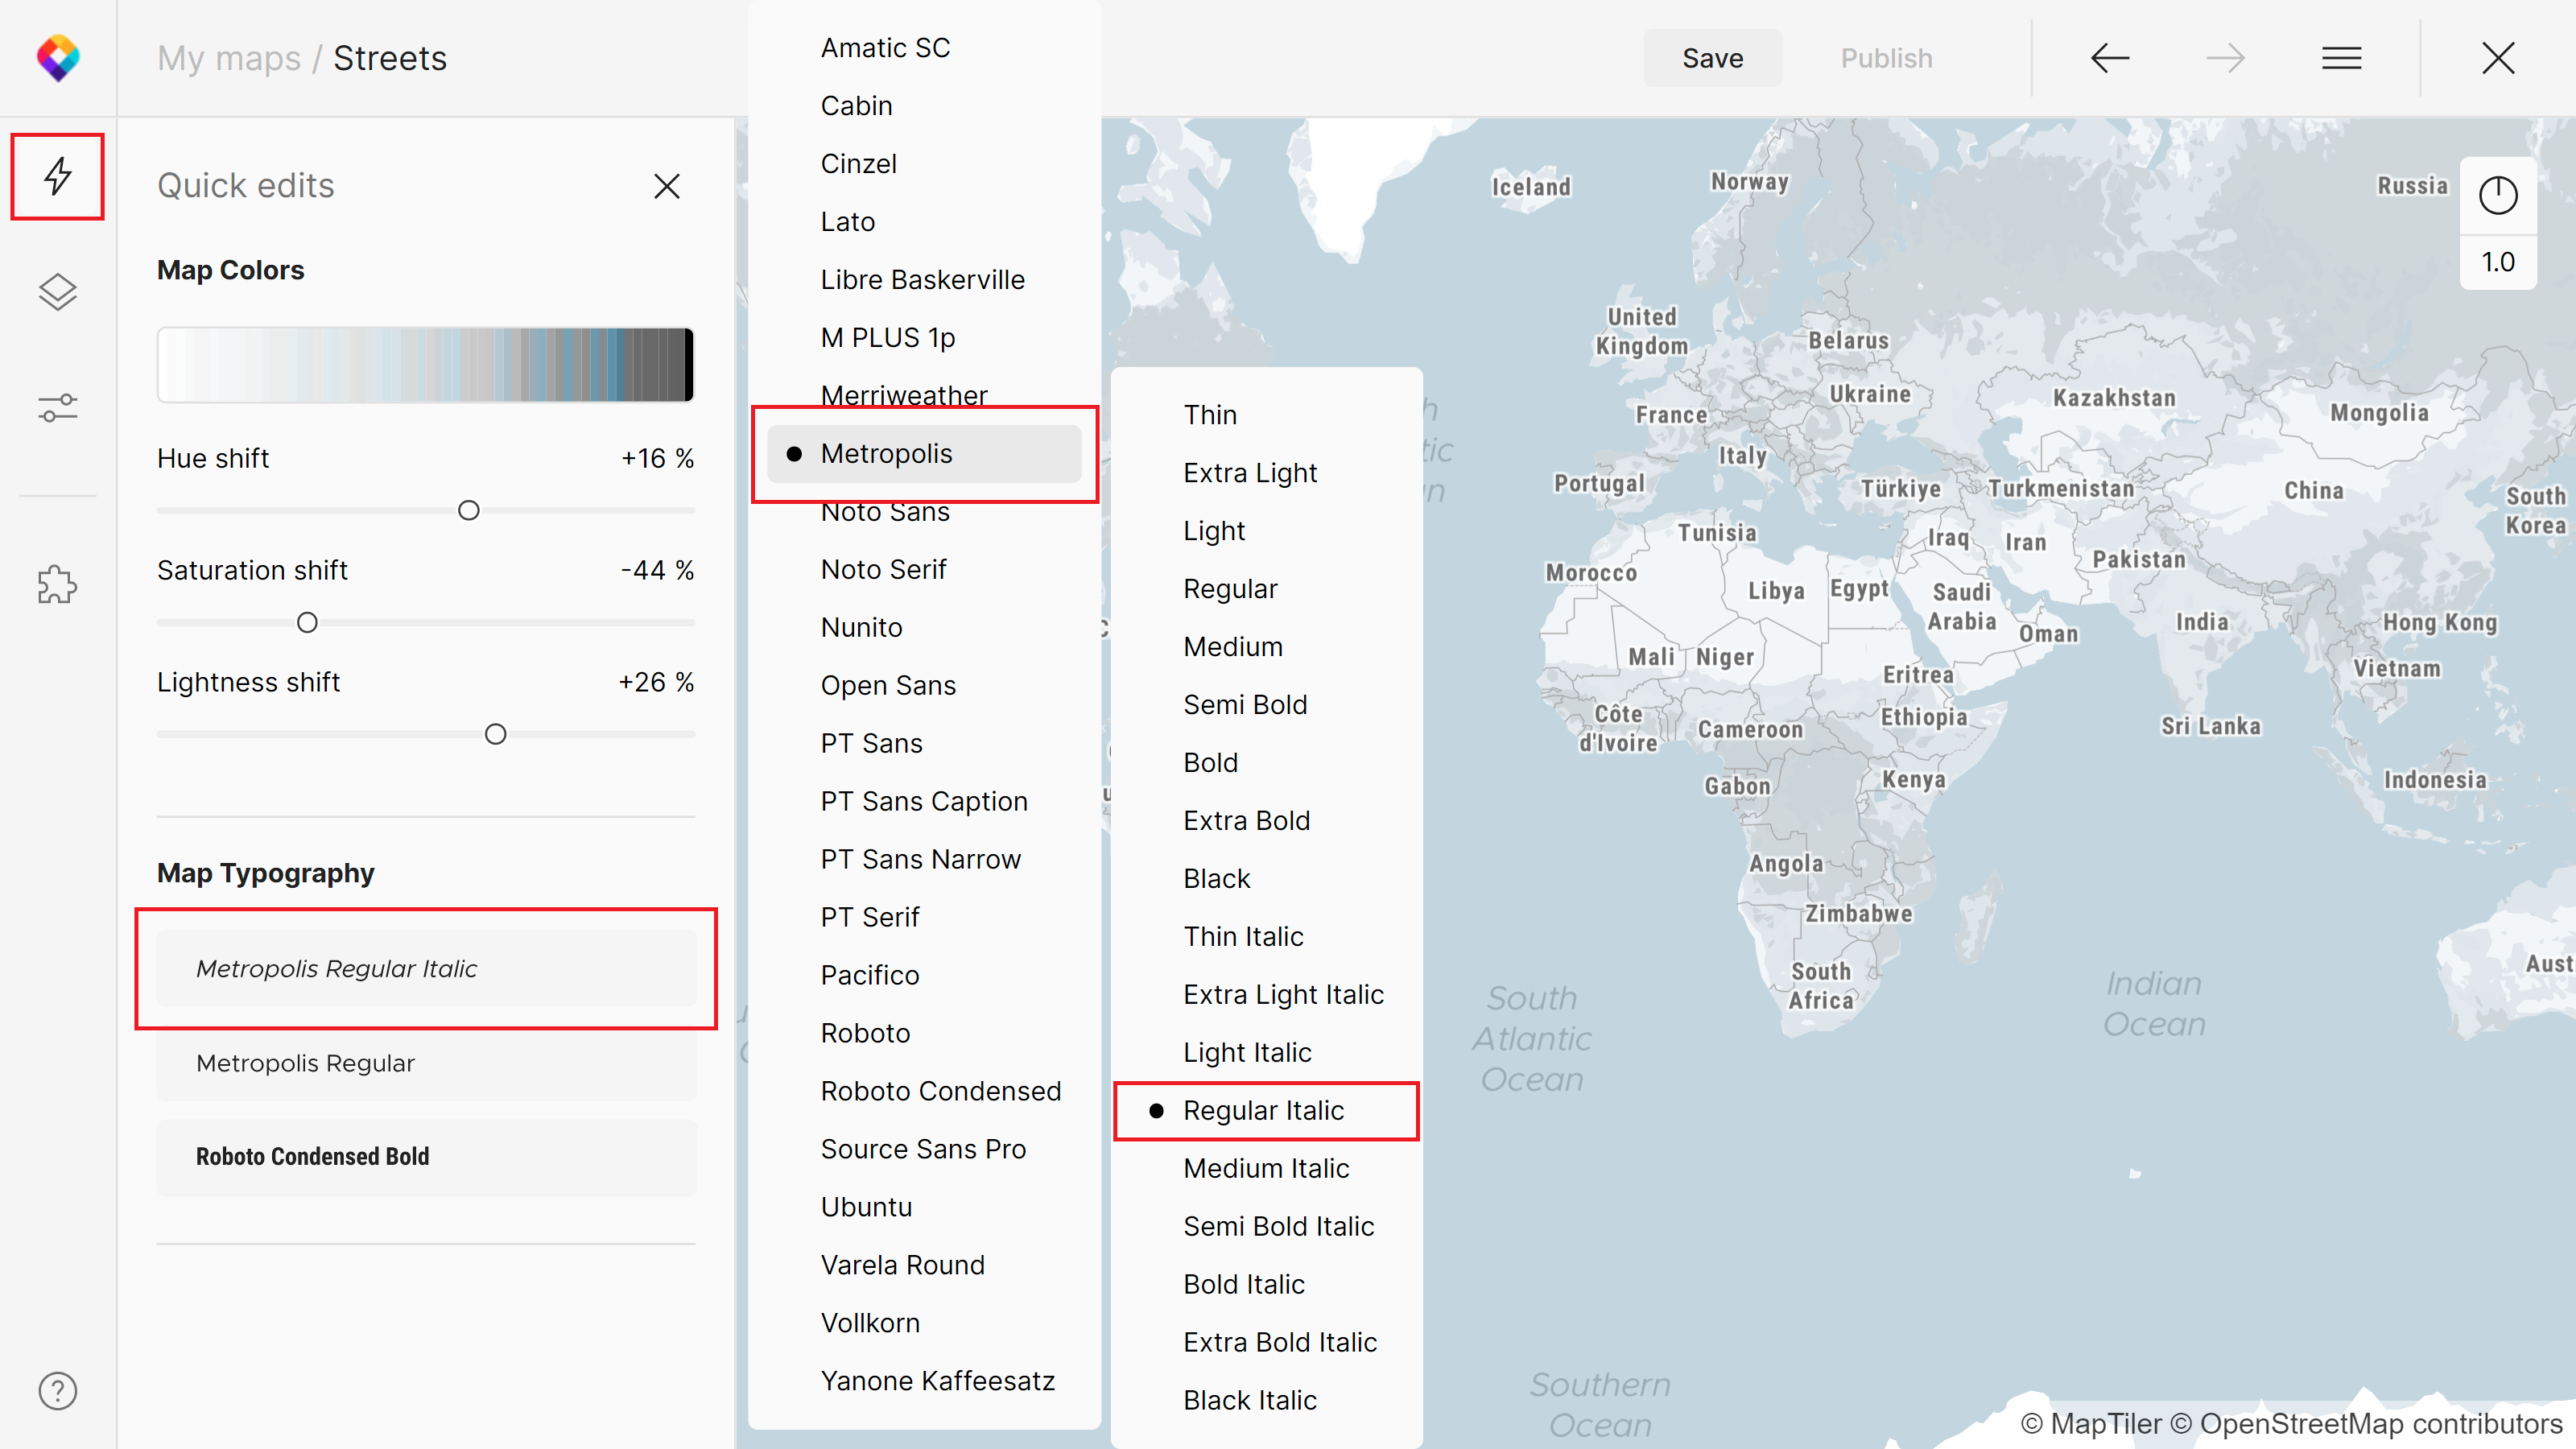Open the Quick edits lightning icon
Image resolution: width=2576 pixels, height=1449 pixels.
[57, 176]
